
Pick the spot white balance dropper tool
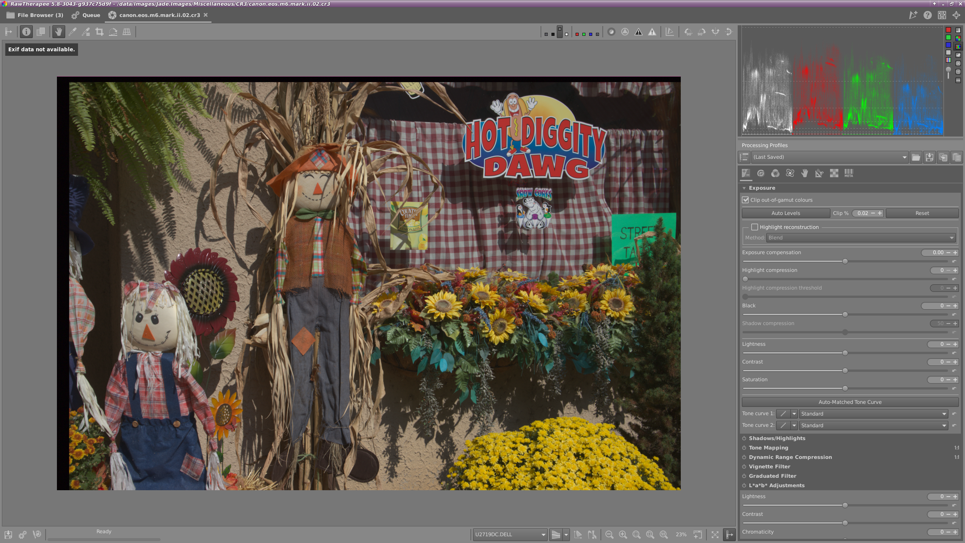click(x=72, y=32)
